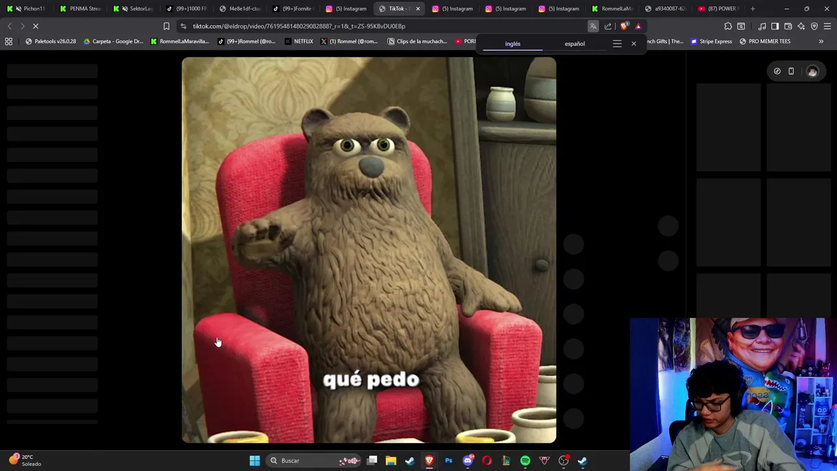
Task: Open the music note media control icon
Action: 762,26
